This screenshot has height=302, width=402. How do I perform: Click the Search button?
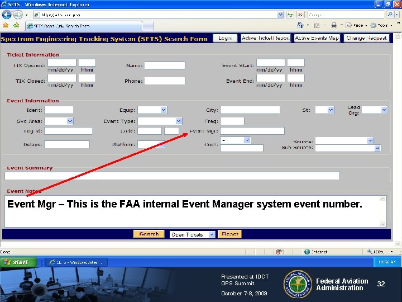[x=149, y=234]
